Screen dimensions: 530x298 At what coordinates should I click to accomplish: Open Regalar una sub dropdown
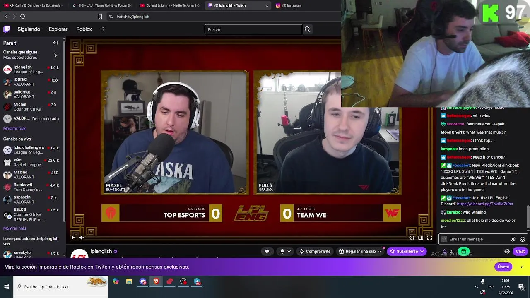pos(360,251)
